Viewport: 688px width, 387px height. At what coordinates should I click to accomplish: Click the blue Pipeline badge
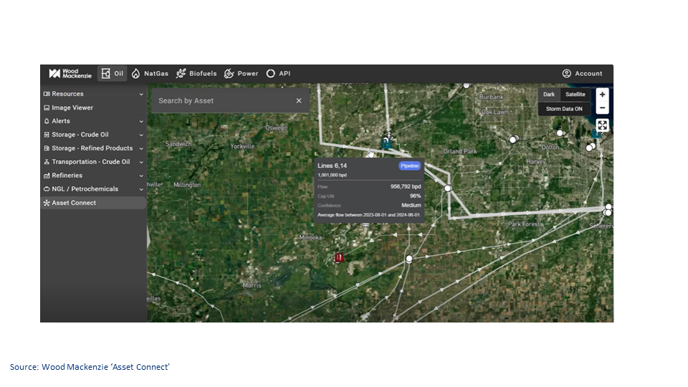click(409, 166)
